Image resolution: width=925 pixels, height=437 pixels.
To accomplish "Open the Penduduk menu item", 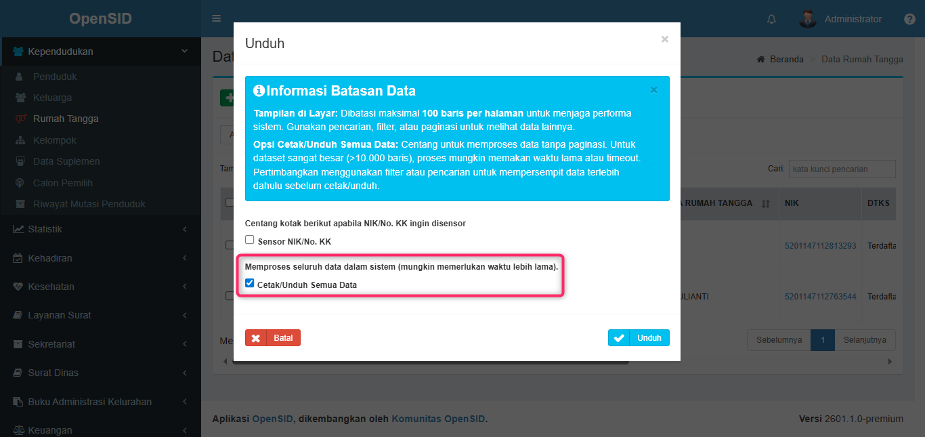I will point(55,77).
